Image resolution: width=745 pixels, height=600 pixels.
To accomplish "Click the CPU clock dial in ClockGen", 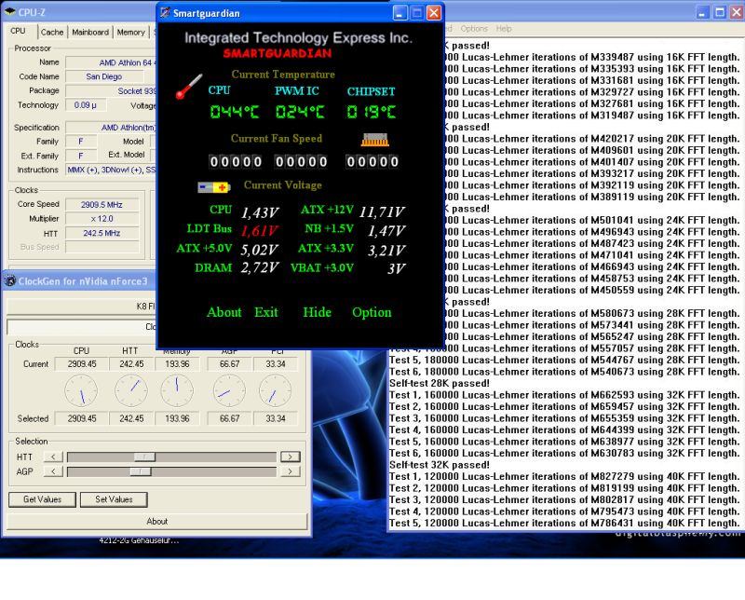I will (x=81, y=390).
